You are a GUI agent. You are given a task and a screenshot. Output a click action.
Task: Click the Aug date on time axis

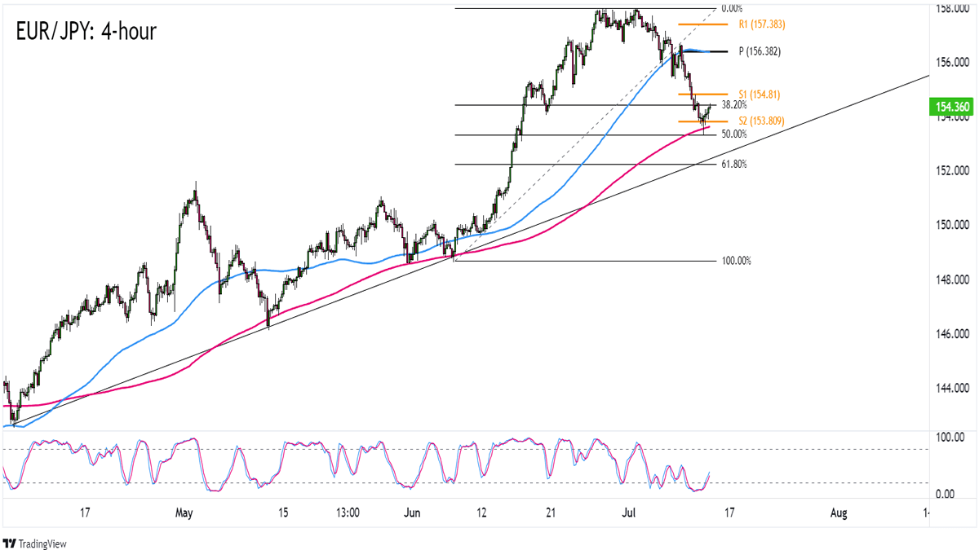coord(839,513)
